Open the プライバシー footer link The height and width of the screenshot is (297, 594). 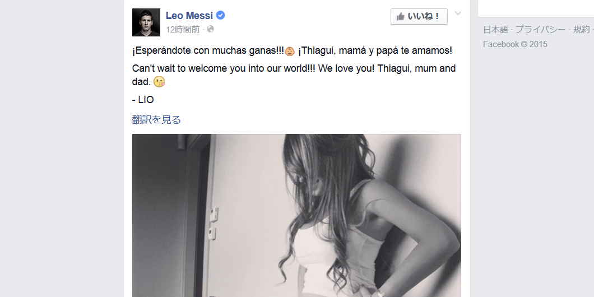point(540,30)
